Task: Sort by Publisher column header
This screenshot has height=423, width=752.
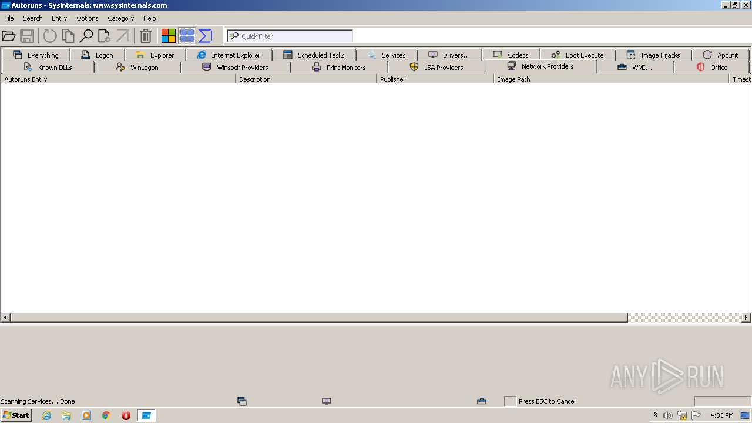Action: click(435, 79)
